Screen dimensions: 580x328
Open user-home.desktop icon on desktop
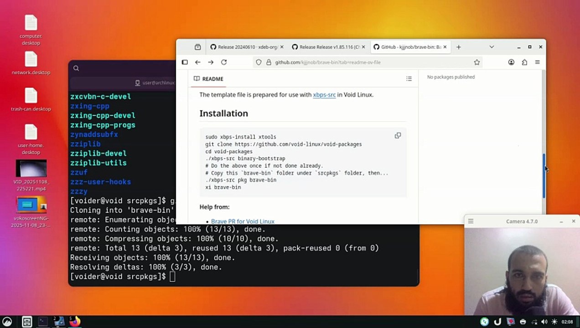coord(31,139)
